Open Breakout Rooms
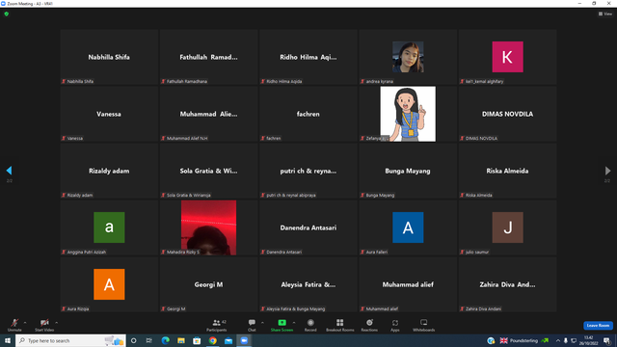The height and width of the screenshot is (347, 617). (x=340, y=325)
